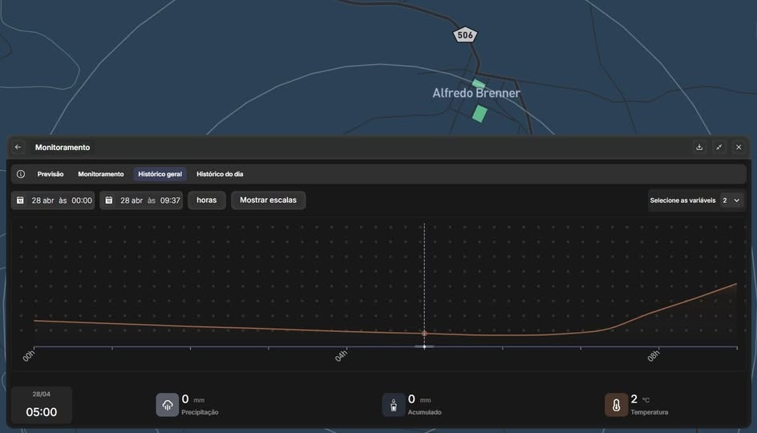This screenshot has height=433, width=757.
Task: Select the Histórico geral tab
Action: point(160,174)
